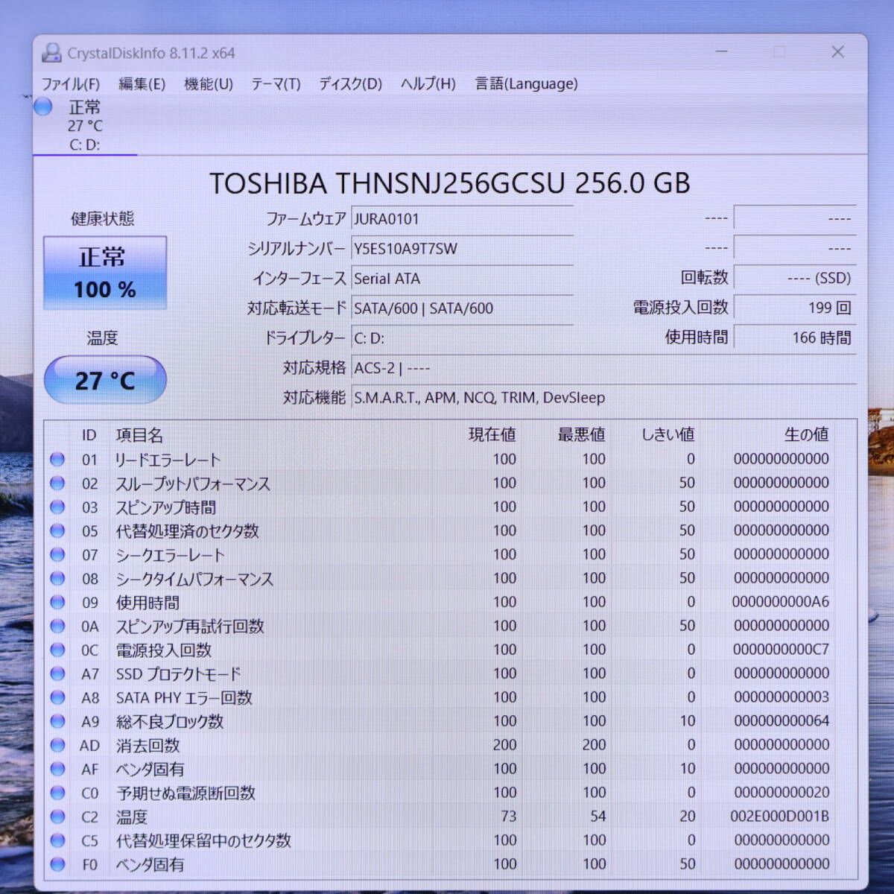
Task: Open the ファイル(F) menu
Action: tap(70, 83)
